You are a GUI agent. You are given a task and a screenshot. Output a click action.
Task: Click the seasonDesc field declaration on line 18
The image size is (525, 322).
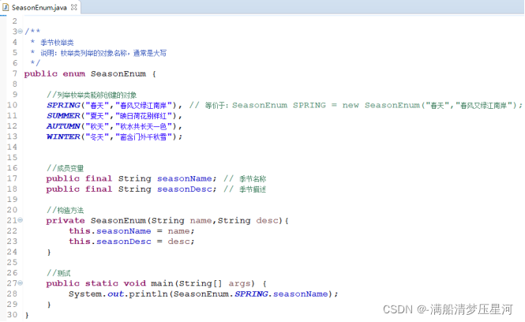pyautogui.click(x=185, y=189)
